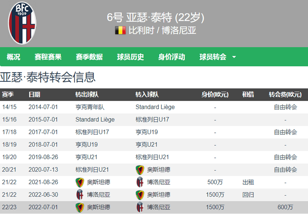Click the 2014-07-01 date cell
308x214 pixels.
pyautogui.click(x=43, y=107)
